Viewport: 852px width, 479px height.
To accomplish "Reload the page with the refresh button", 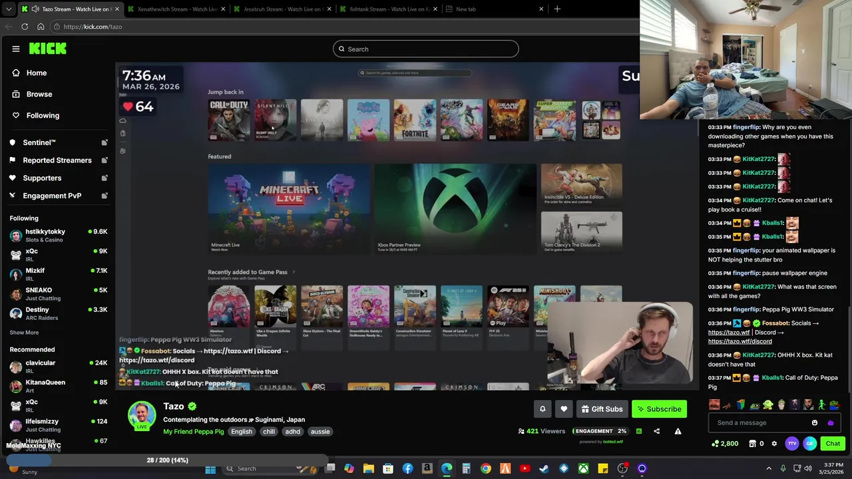I will click(x=25, y=27).
